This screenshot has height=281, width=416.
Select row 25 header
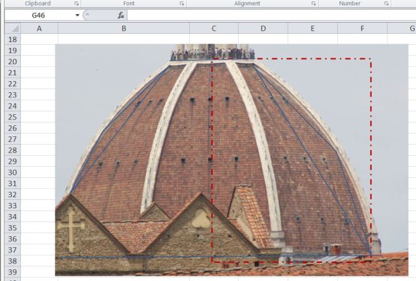point(11,117)
